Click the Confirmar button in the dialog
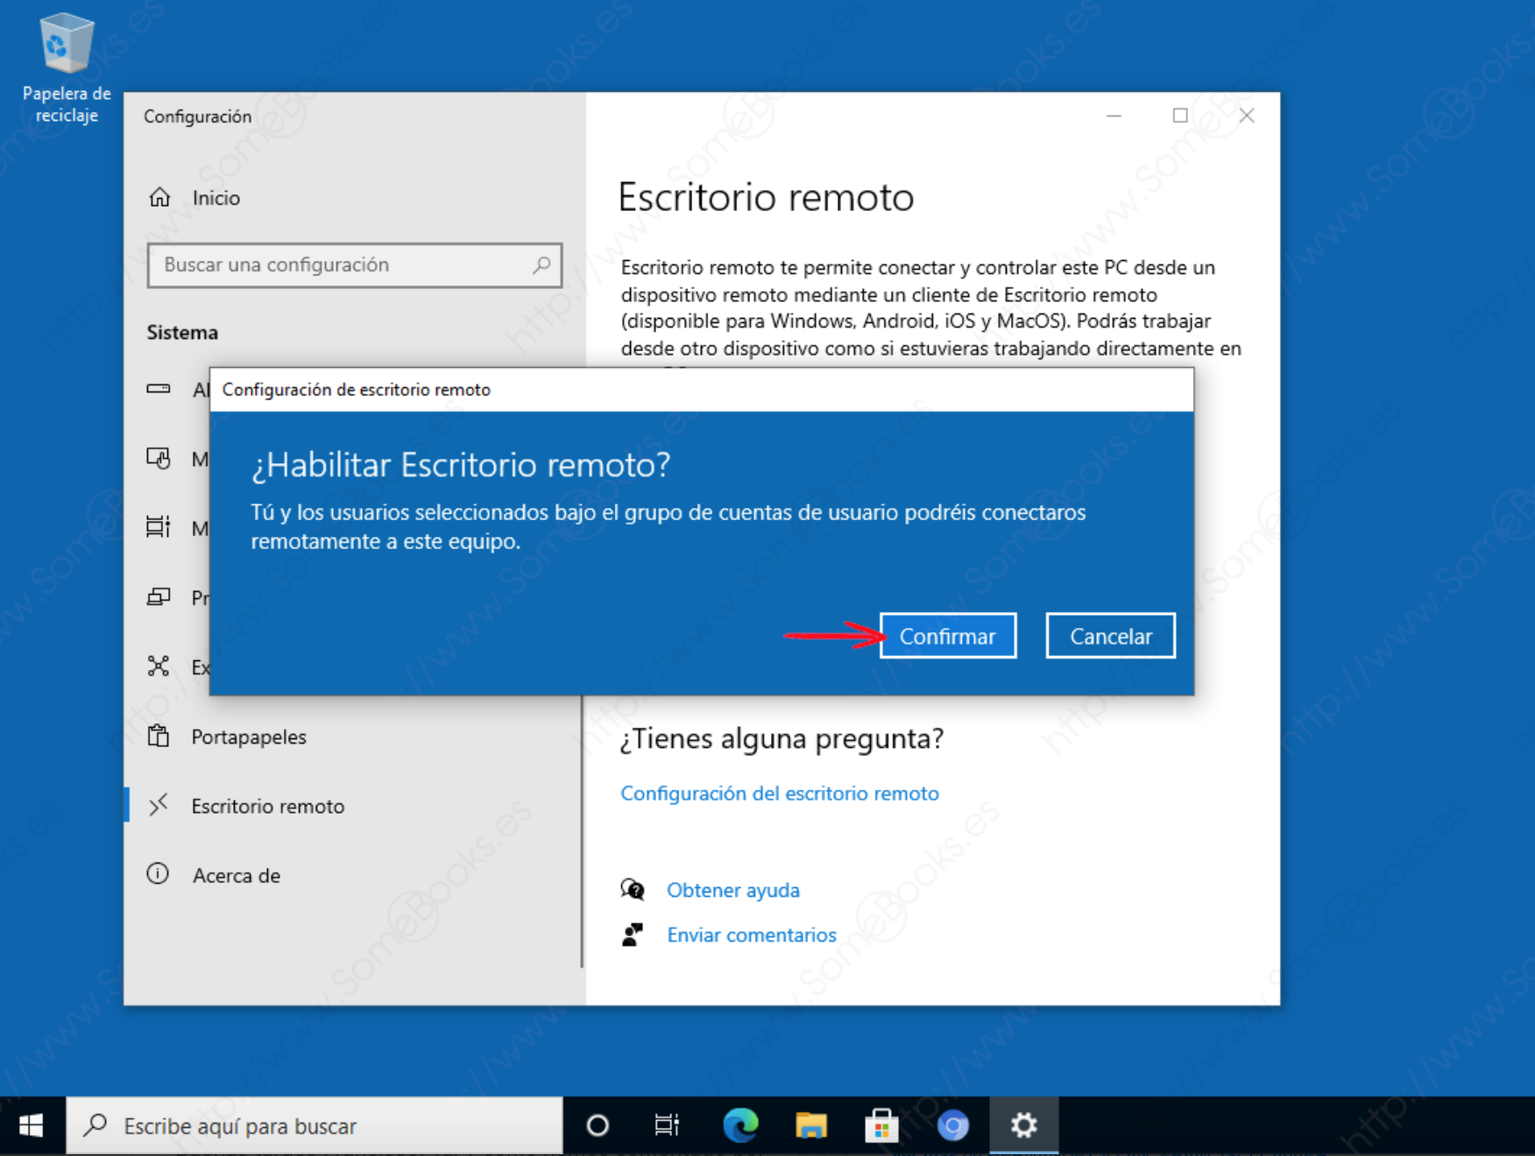This screenshot has width=1535, height=1156. pyautogui.click(x=947, y=636)
